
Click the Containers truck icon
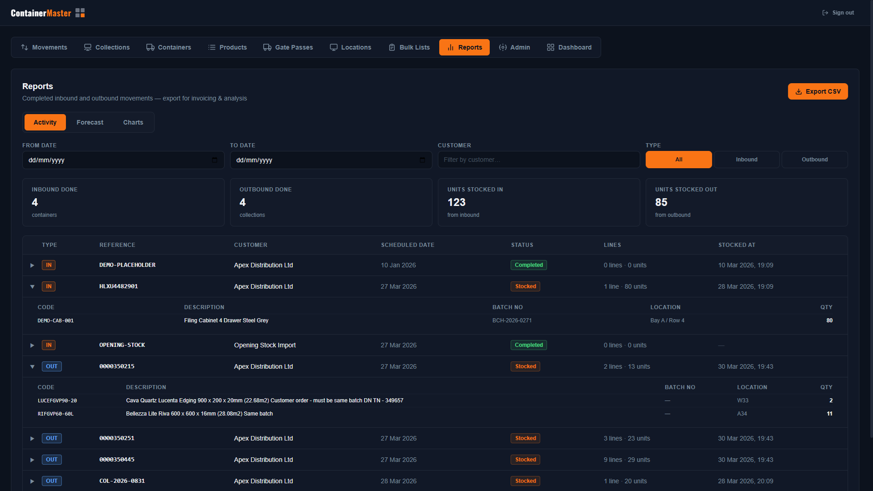point(150,47)
